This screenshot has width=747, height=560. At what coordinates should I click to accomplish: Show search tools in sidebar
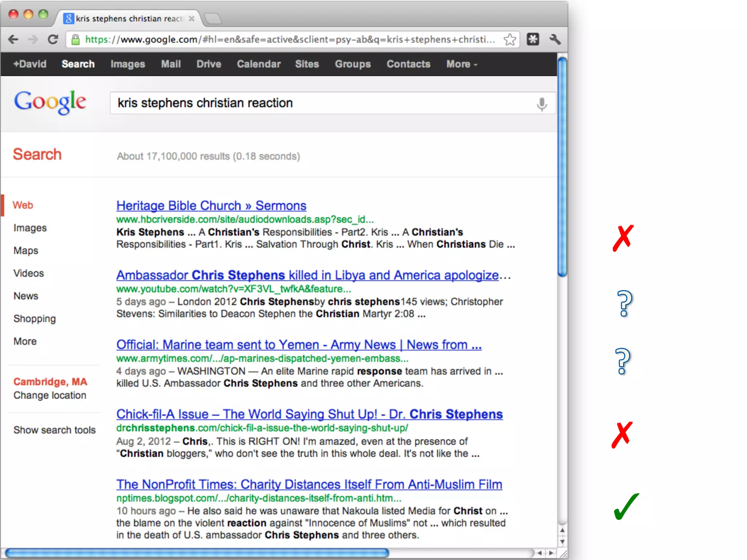pos(54,430)
